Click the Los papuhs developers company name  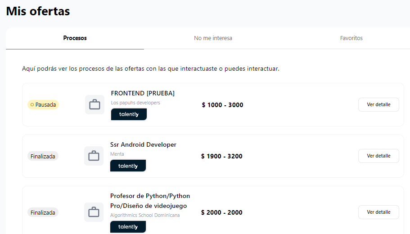tap(135, 103)
